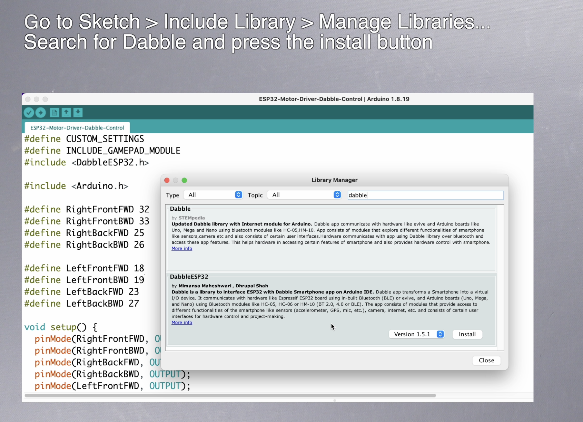Click the Arduino 1.8.19 window title text
583x422 pixels.
pyautogui.click(x=334, y=99)
